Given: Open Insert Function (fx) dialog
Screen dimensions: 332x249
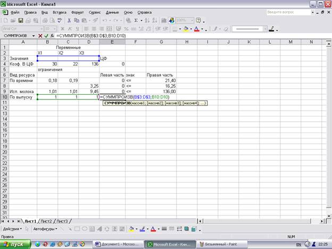Looking at the screenshot, I should pyautogui.click(x=52, y=36).
